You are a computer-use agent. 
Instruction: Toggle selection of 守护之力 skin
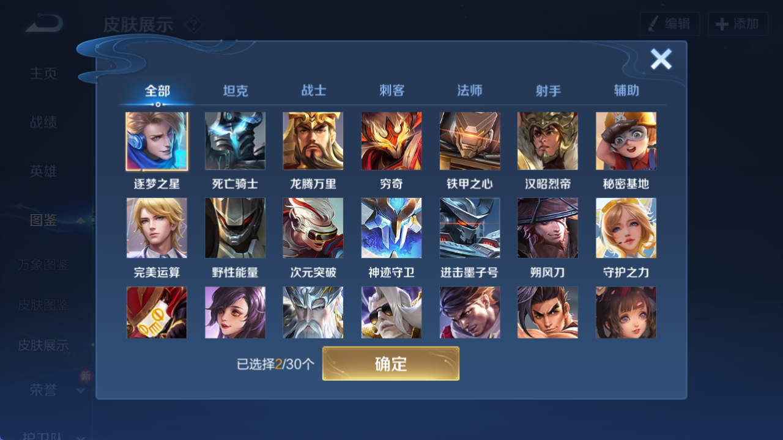[x=626, y=228]
